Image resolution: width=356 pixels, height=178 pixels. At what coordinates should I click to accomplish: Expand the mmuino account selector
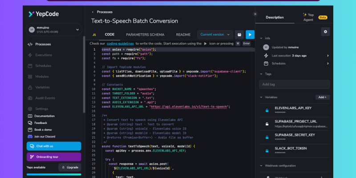[77, 30]
